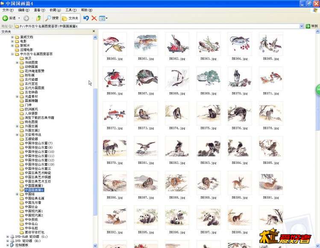The width and height of the screenshot is (320, 248).
Task: Click the blue Undo arrow icon
Action: coord(86,18)
